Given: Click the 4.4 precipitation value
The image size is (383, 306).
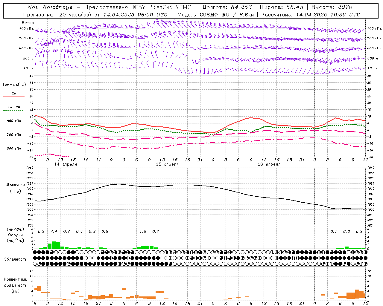Looking at the screenshot, I should pyautogui.click(x=54, y=232).
